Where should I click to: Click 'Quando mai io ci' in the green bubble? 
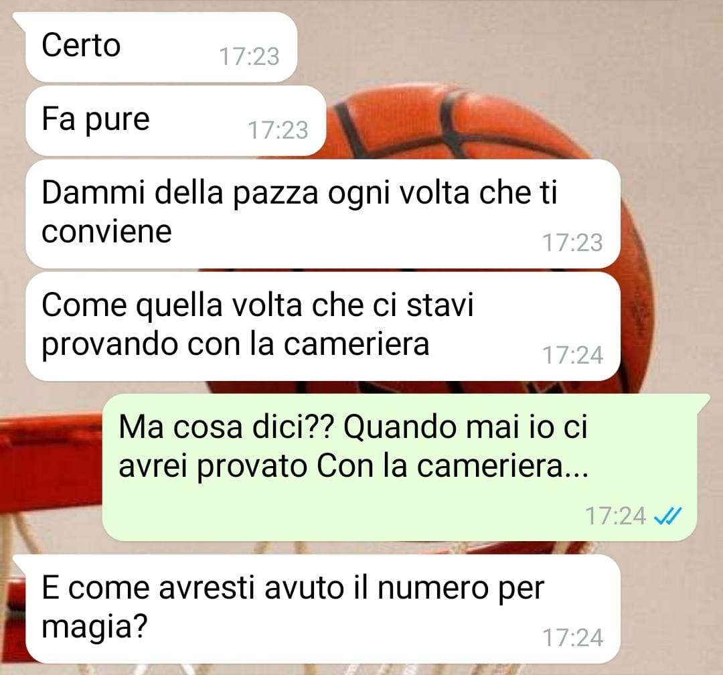click(466, 428)
